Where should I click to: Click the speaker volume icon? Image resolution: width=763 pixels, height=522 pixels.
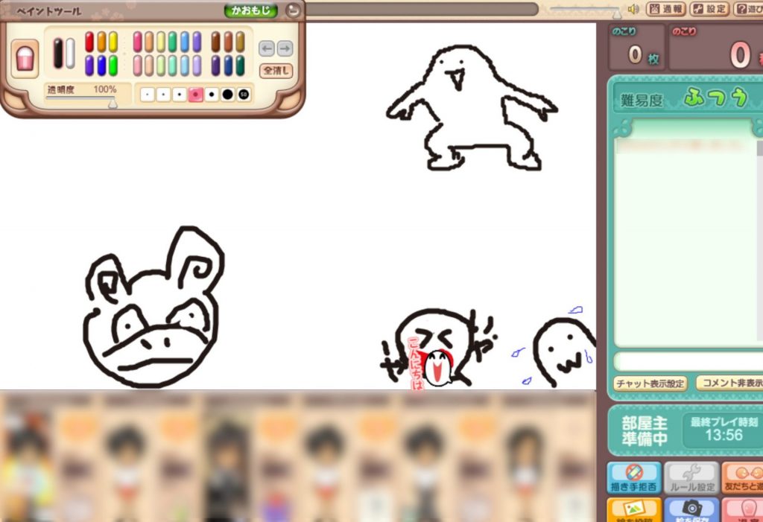pyautogui.click(x=633, y=9)
